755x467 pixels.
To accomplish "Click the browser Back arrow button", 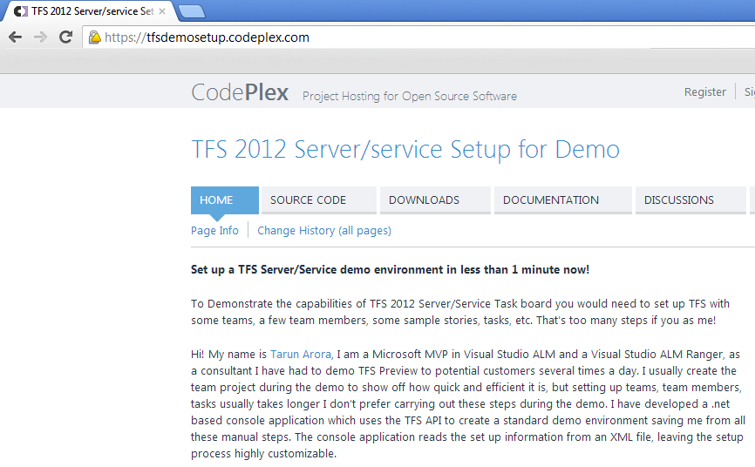I will (15, 37).
